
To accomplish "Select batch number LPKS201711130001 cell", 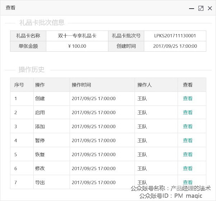I will (175, 36).
